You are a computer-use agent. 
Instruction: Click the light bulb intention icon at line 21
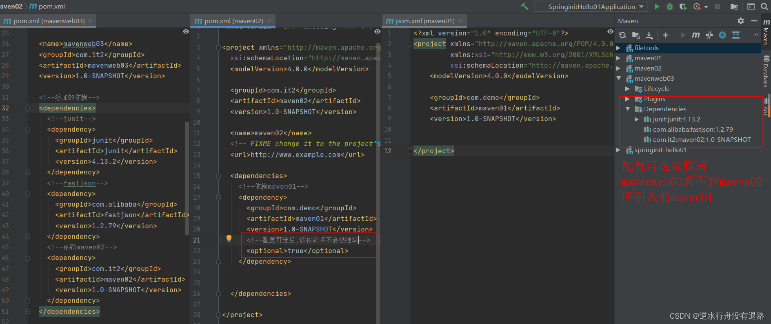click(x=229, y=238)
